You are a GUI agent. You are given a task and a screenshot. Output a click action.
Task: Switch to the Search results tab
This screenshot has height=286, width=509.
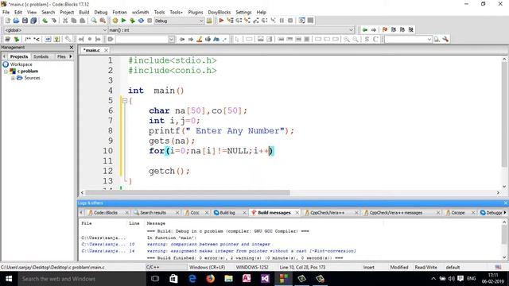click(153, 213)
